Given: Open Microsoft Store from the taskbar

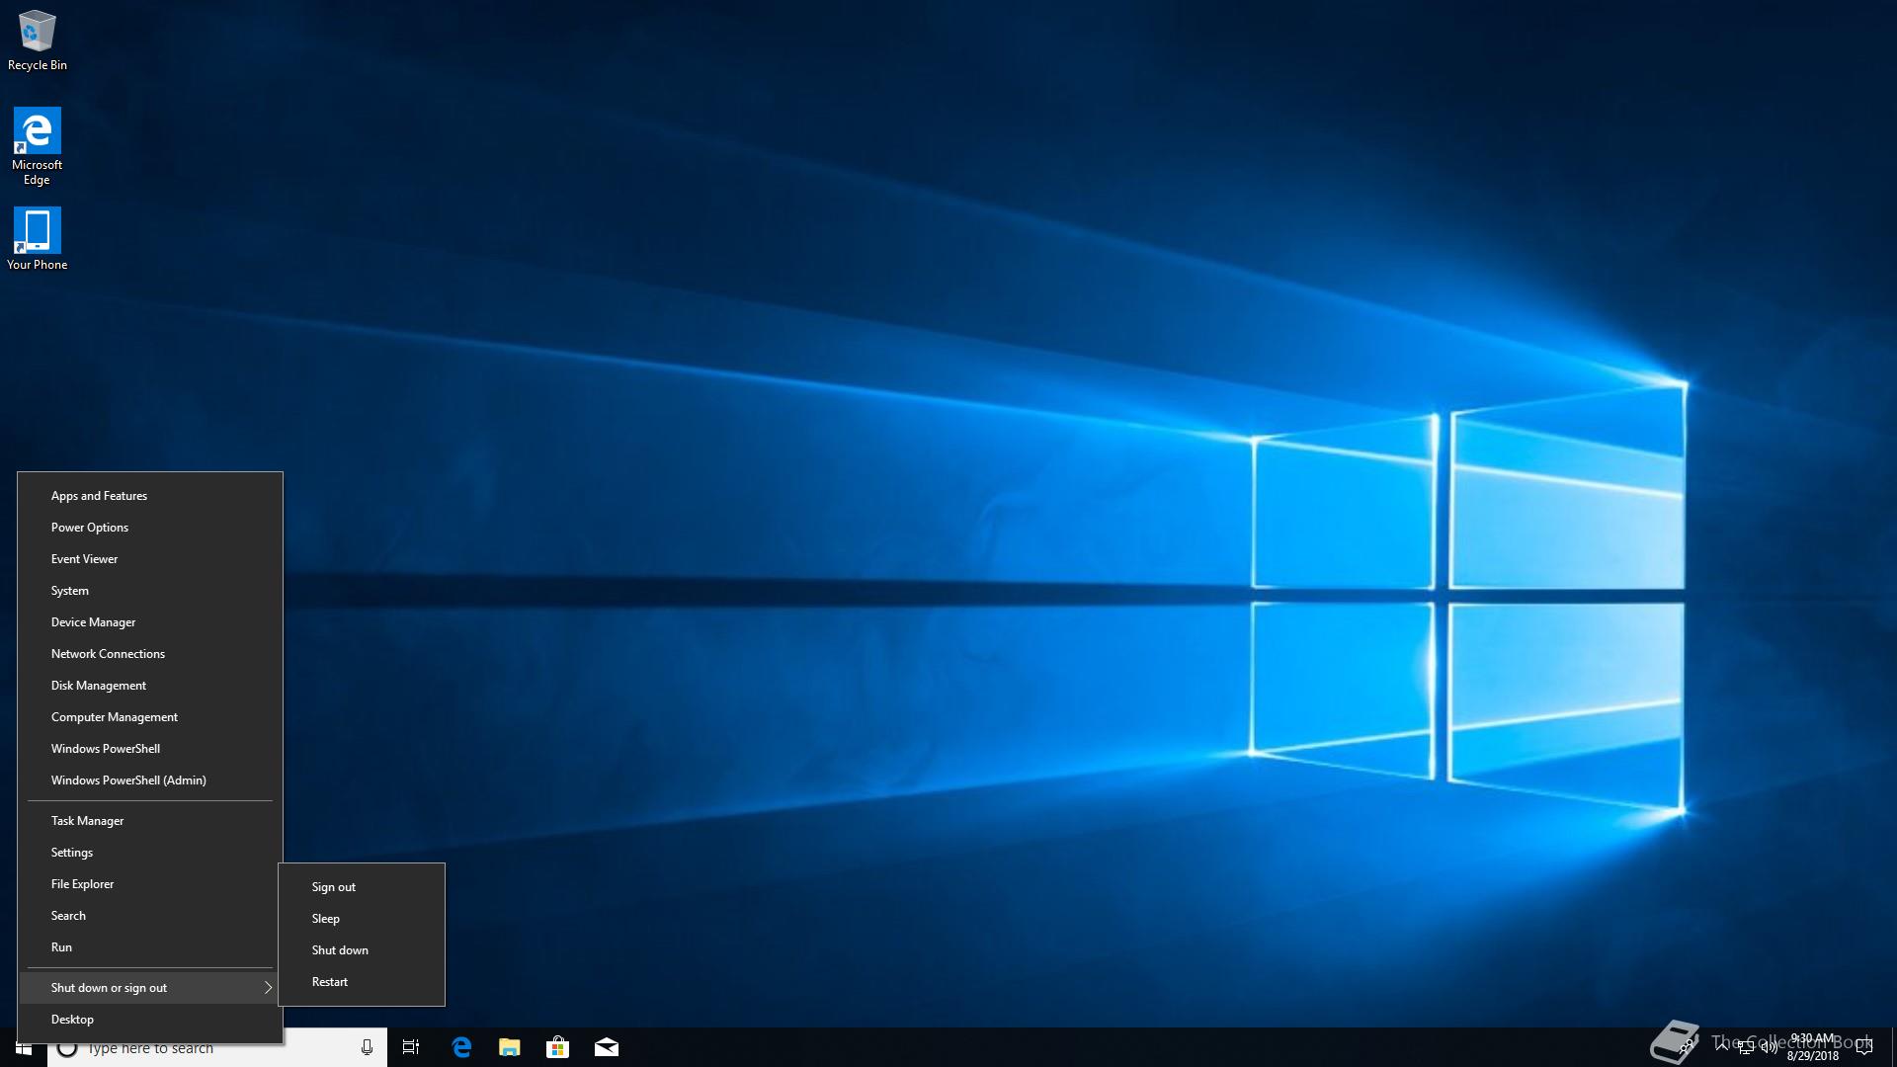Looking at the screenshot, I should pos(557,1047).
